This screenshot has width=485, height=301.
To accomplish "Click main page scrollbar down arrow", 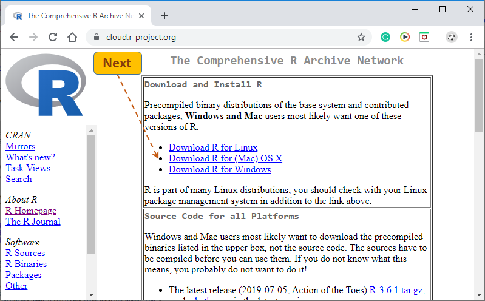I will (x=479, y=295).
